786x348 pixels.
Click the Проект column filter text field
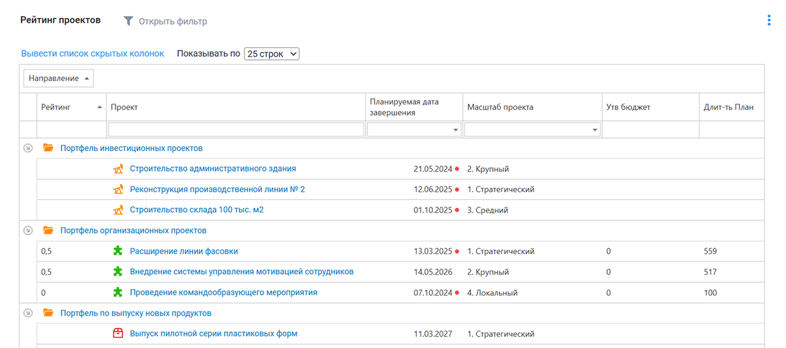point(236,129)
